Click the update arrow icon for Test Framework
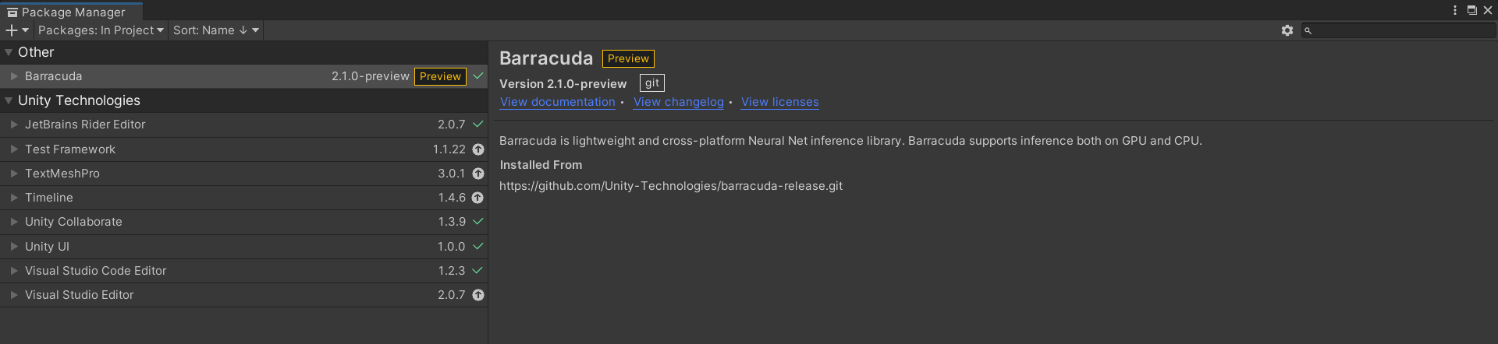1498x344 pixels. (x=478, y=149)
